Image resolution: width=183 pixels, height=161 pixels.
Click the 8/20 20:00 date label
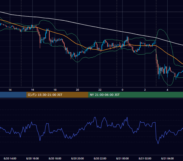point(78,158)
